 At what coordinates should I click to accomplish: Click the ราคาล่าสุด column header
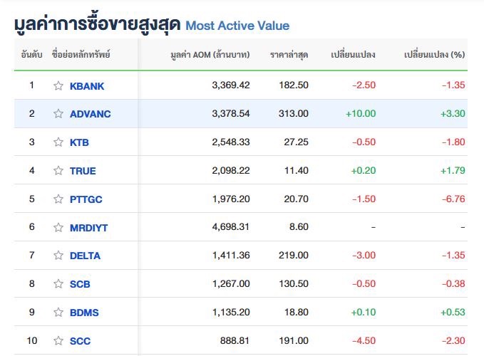point(289,55)
